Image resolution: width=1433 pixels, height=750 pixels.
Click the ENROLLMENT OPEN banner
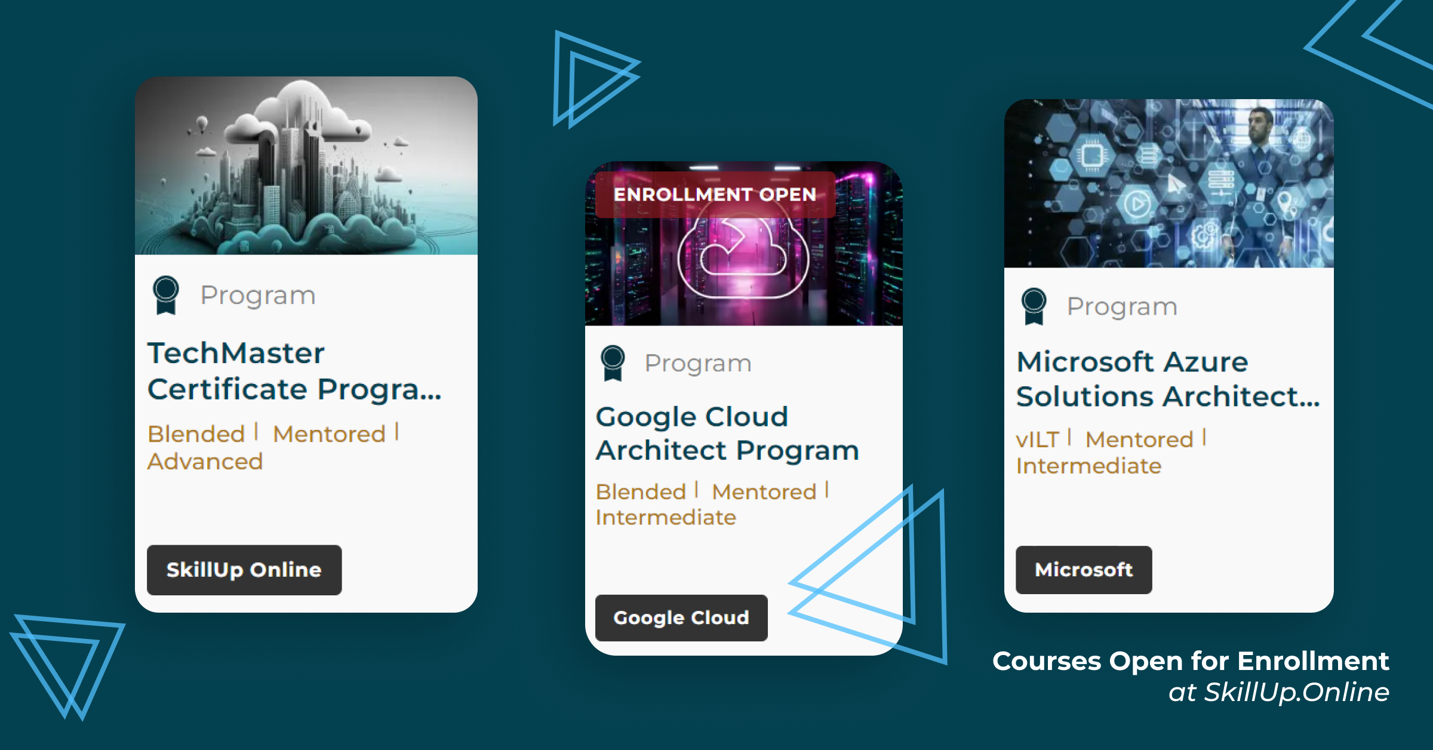click(x=715, y=195)
